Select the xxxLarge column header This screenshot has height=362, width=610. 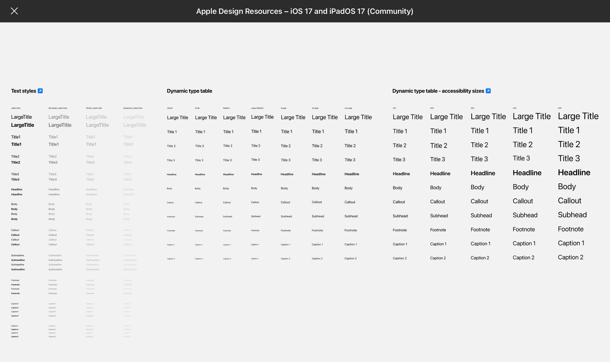(x=348, y=108)
